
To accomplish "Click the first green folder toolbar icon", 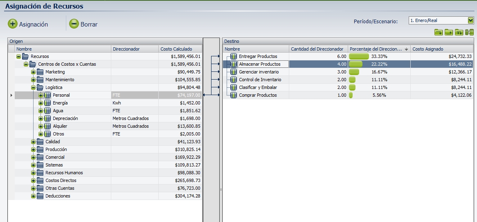I will 439,32.
